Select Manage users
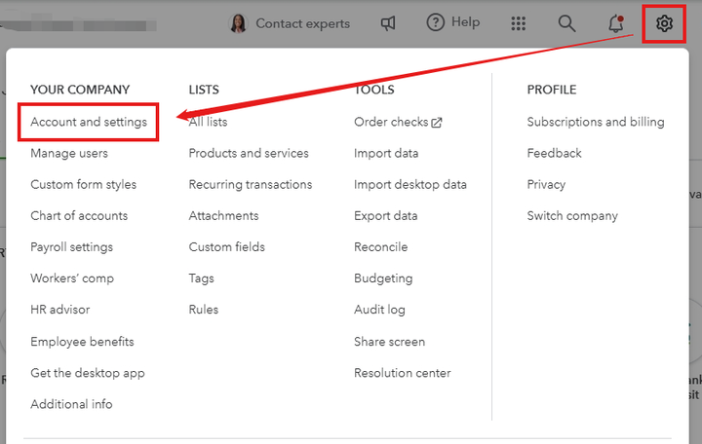The height and width of the screenshot is (444, 702). click(69, 153)
